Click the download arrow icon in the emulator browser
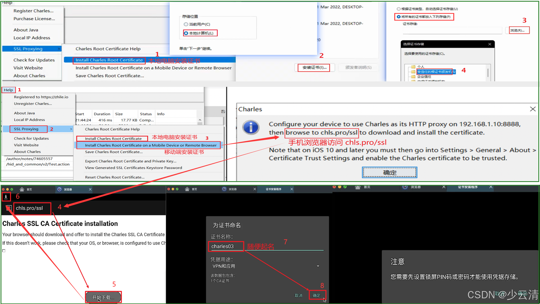Image resolution: width=540 pixels, height=304 pixels. pos(6,197)
